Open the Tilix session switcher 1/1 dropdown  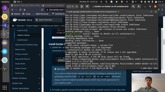coord(70,6)
